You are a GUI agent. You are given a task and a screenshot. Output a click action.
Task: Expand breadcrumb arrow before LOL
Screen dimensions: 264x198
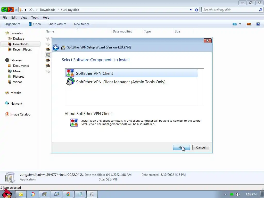pos(26,10)
